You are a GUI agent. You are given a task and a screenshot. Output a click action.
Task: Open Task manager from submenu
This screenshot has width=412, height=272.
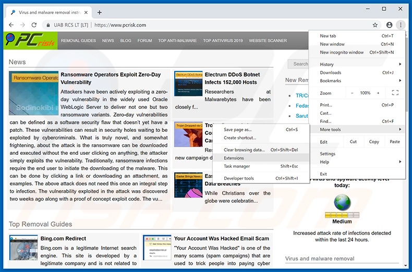tap(261, 166)
